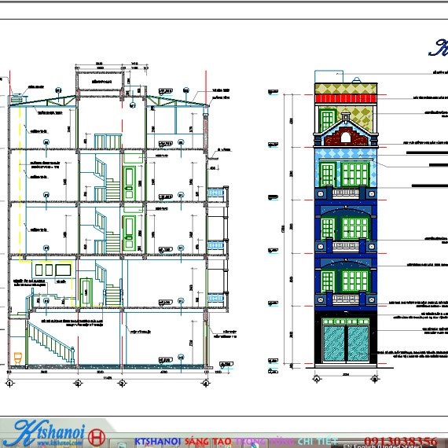
Task: Select grid axis bubble 2
Action: coord(78,383)
